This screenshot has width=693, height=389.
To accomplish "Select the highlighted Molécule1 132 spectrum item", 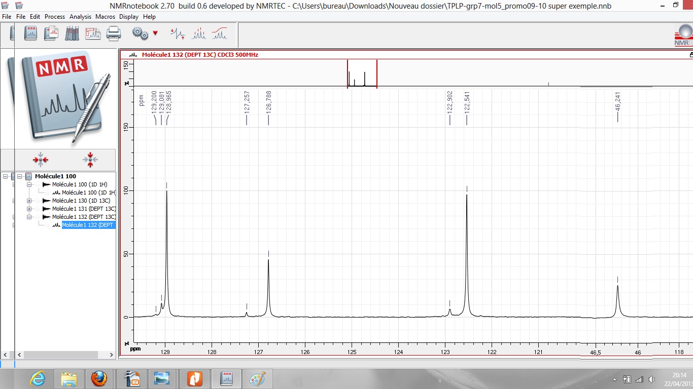I will pyautogui.click(x=89, y=225).
